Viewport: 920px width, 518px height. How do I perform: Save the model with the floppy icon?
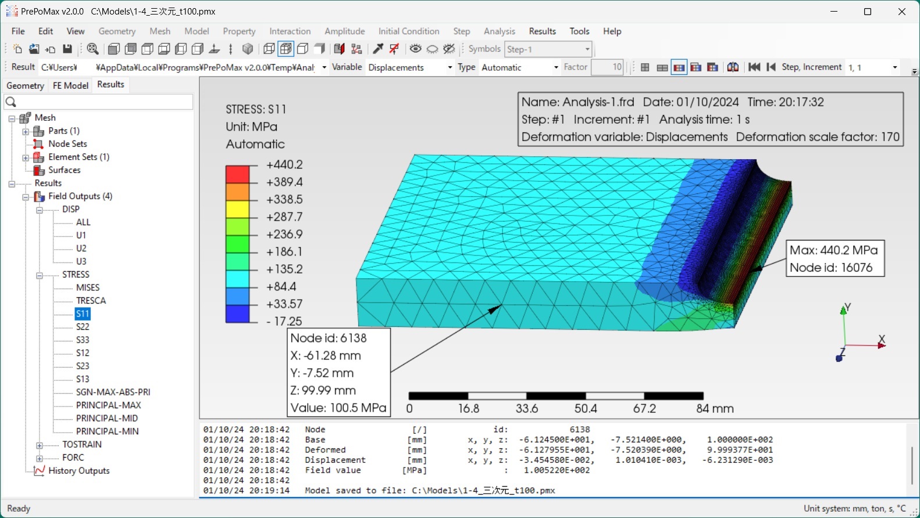[x=67, y=49]
